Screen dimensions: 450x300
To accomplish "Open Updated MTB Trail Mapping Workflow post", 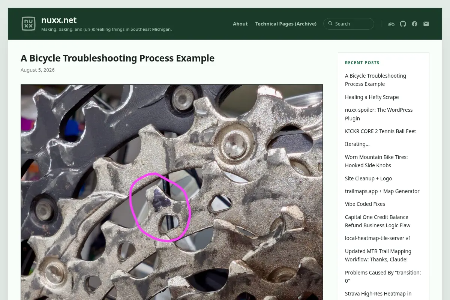I will coord(378,255).
